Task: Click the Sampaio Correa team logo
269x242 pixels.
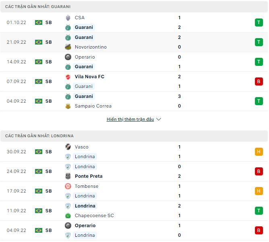Action: [68, 106]
